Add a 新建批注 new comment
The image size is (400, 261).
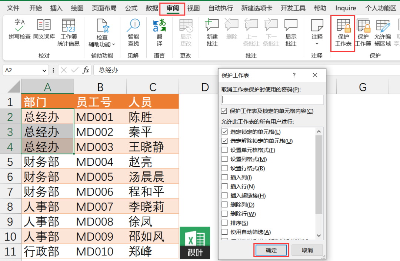(212, 33)
